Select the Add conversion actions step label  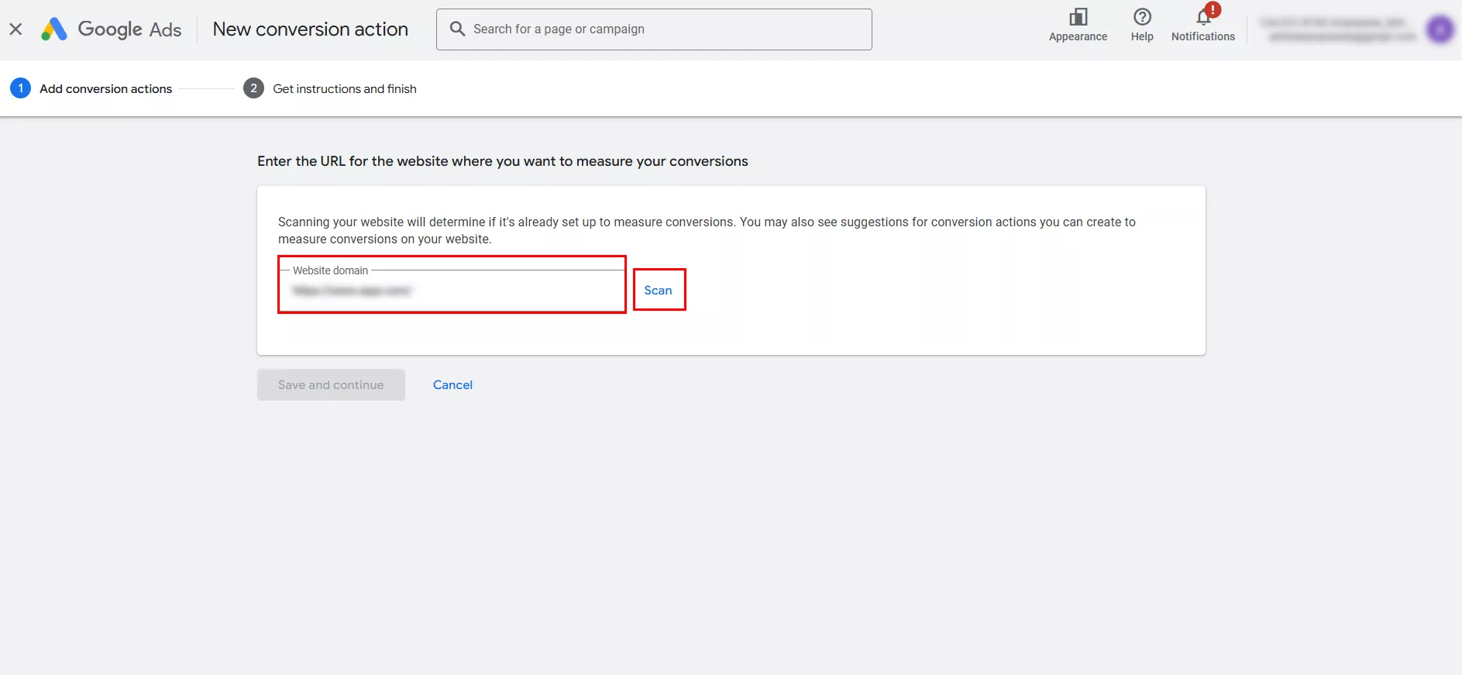pos(105,89)
